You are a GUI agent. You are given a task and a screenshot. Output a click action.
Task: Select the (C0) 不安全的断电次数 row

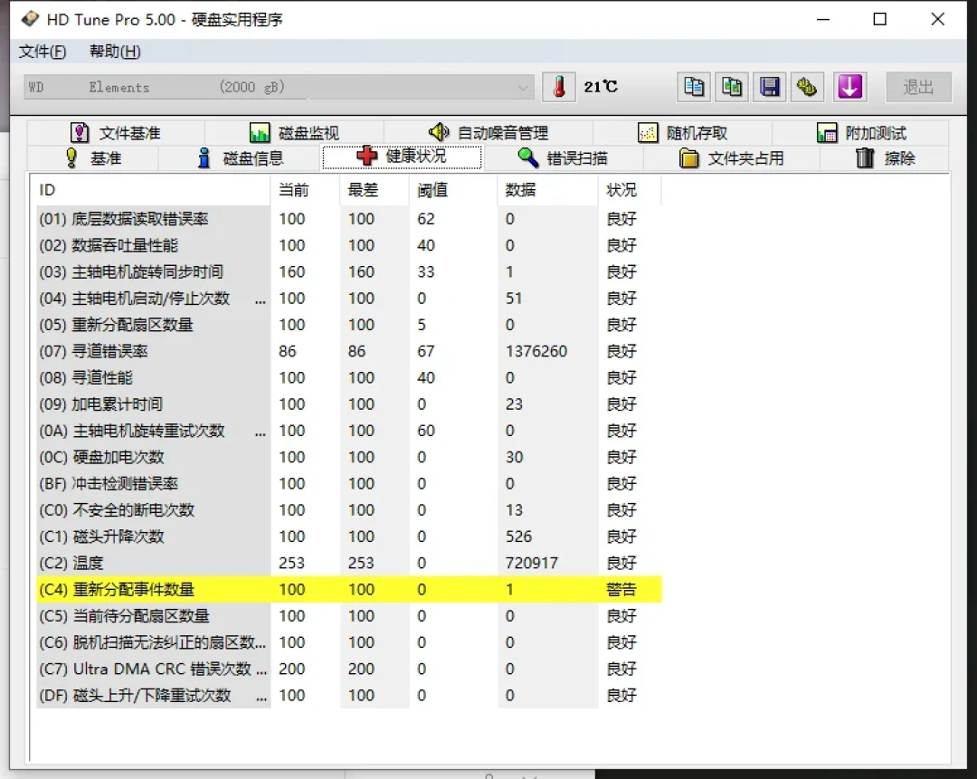(349, 510)
